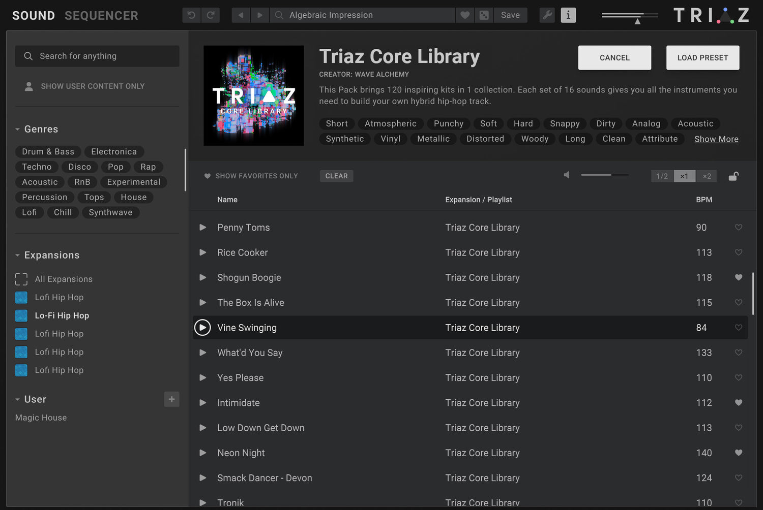The width and height of the screenshot is (763, 510).
Task: Go to previous preset arrow
Action: 241,15
